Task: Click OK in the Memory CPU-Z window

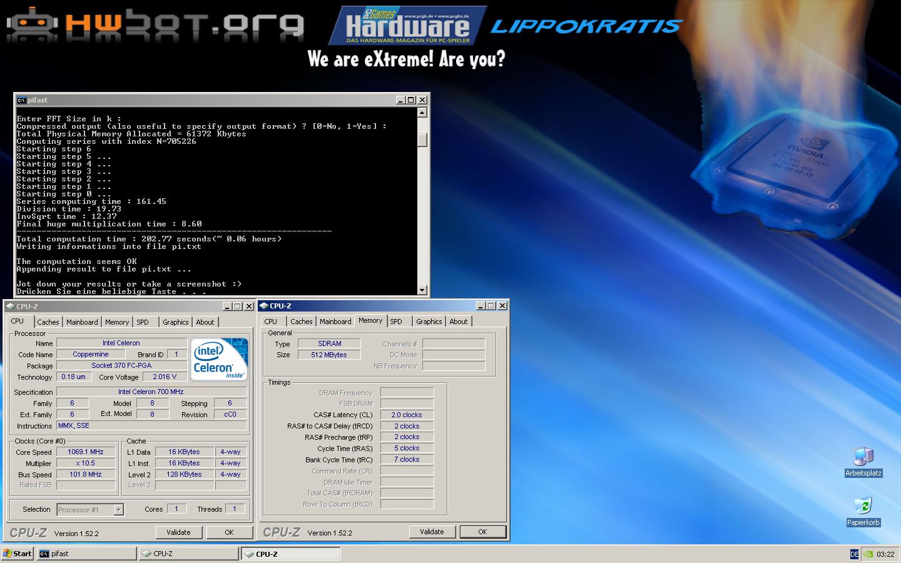Action: click(x=482, y=532)
